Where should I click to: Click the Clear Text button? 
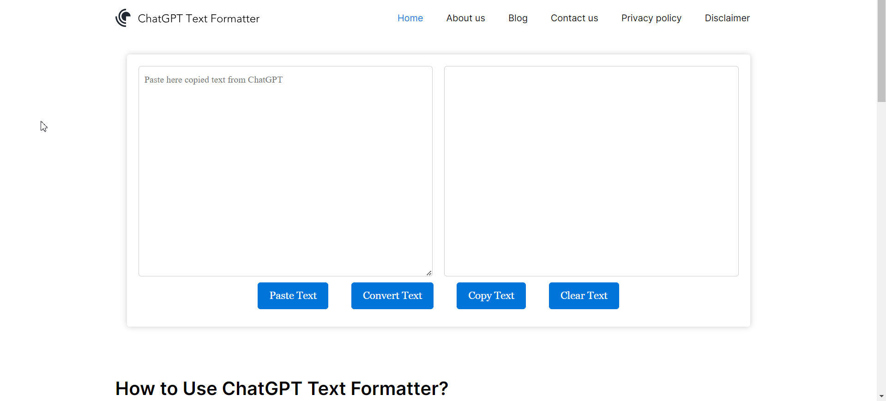click(x=584, y=296)
